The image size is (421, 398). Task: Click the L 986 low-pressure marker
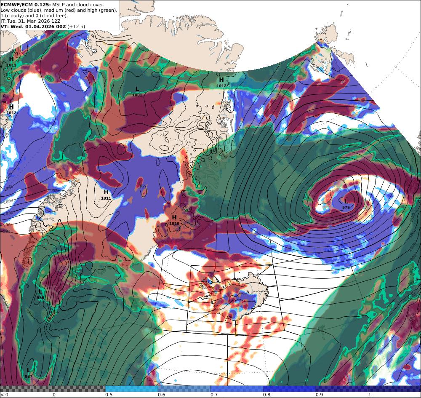[x=40, y=294]
